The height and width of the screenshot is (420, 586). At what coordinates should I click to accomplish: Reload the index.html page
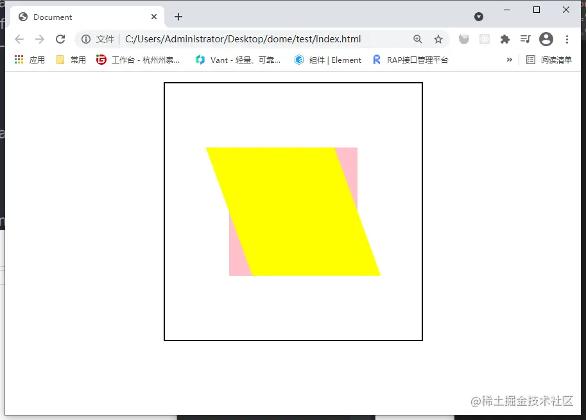[x=60, y=39]
